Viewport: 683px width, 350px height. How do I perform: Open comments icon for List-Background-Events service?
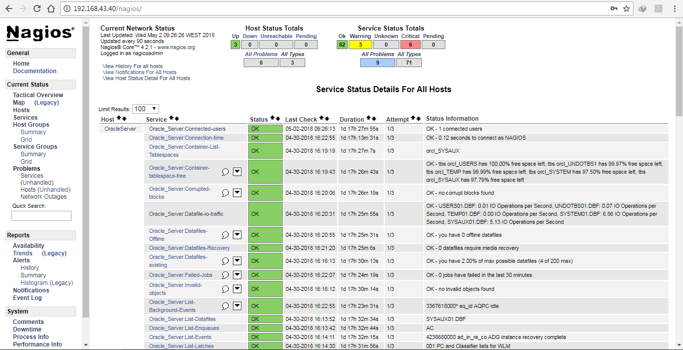(x=225, y=306)
